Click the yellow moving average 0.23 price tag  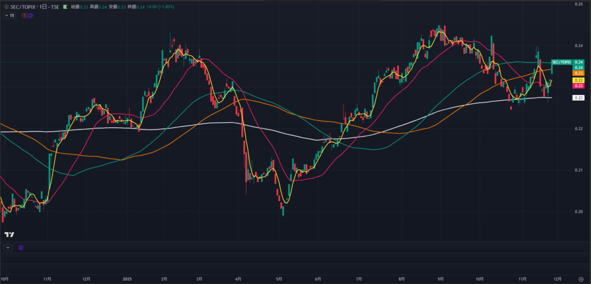579,80
